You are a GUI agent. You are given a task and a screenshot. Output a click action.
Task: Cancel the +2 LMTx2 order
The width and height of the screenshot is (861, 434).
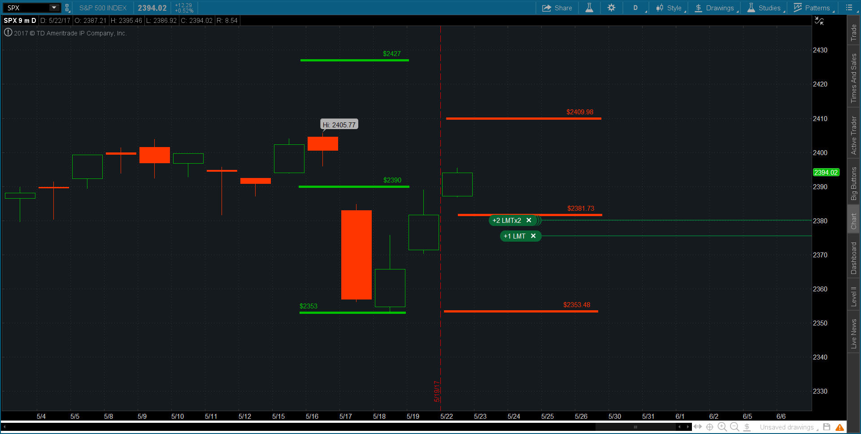[529, 220]
